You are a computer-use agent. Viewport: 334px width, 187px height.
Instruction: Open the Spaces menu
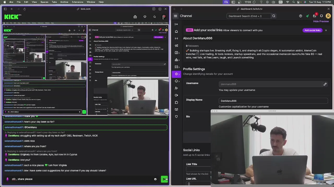(44, 2)
